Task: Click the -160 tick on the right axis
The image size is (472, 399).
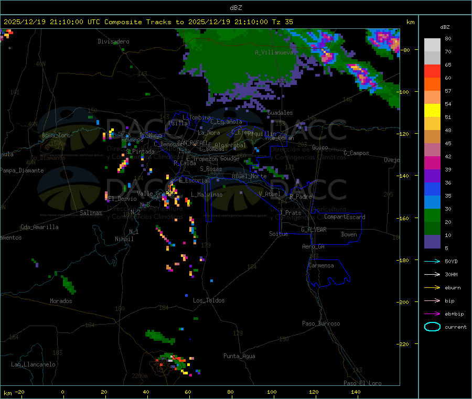Action: click(404, 218)
